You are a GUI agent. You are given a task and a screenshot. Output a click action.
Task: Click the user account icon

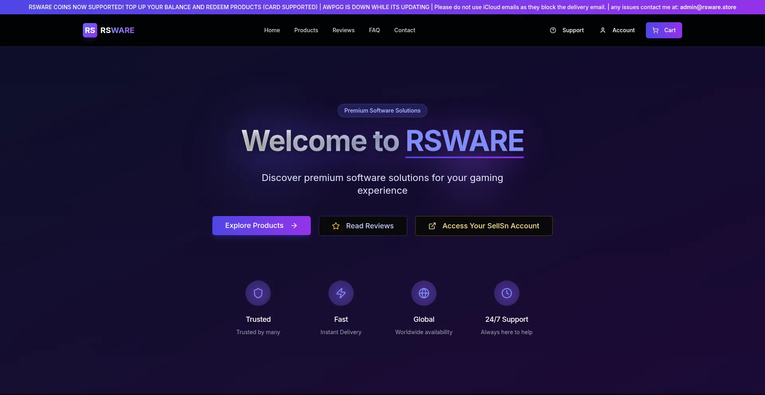coord(603,30)
